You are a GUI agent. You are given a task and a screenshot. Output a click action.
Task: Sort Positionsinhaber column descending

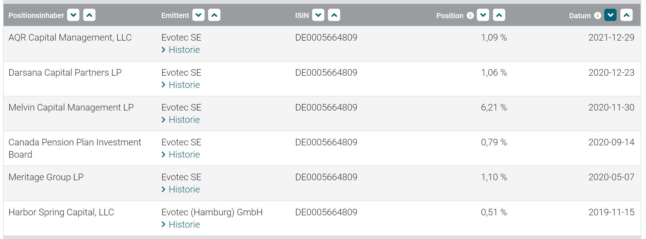pyautogui.click(x=73, y=15)
